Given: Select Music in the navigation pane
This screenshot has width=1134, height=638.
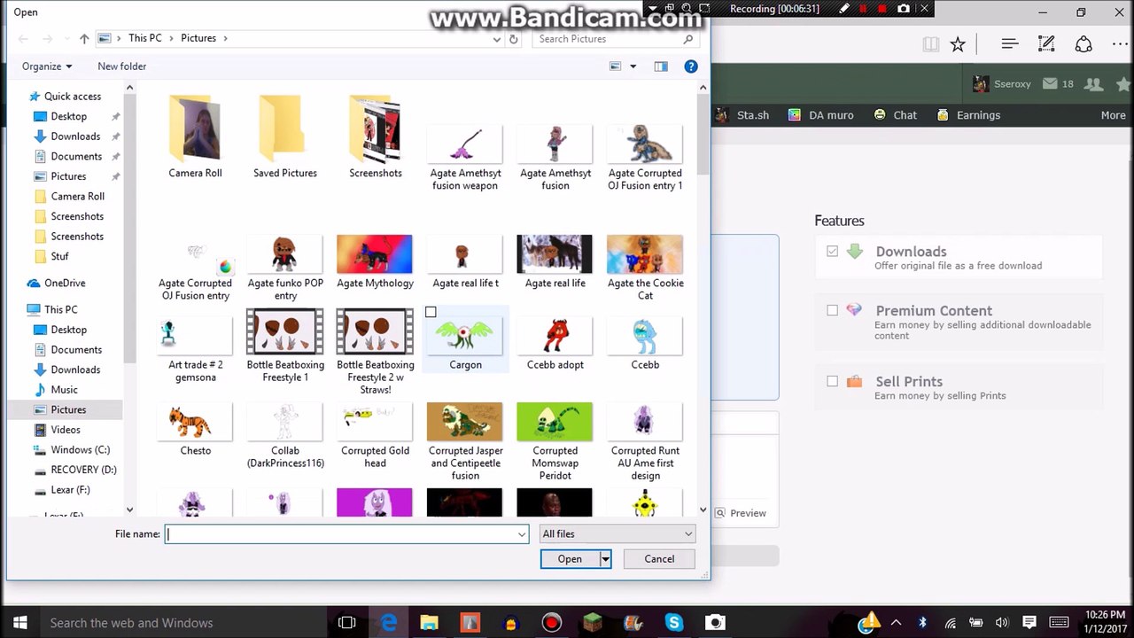Looking at the screenshot, I should click(x=64, y=390).
